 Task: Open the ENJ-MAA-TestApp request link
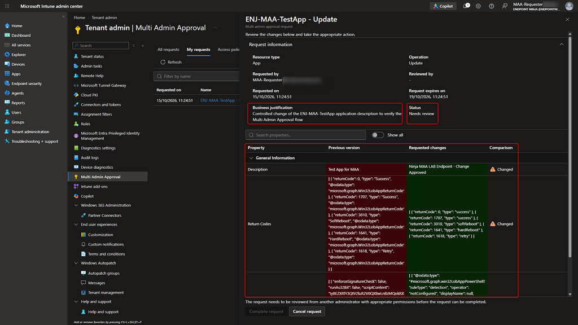[220, 100]
